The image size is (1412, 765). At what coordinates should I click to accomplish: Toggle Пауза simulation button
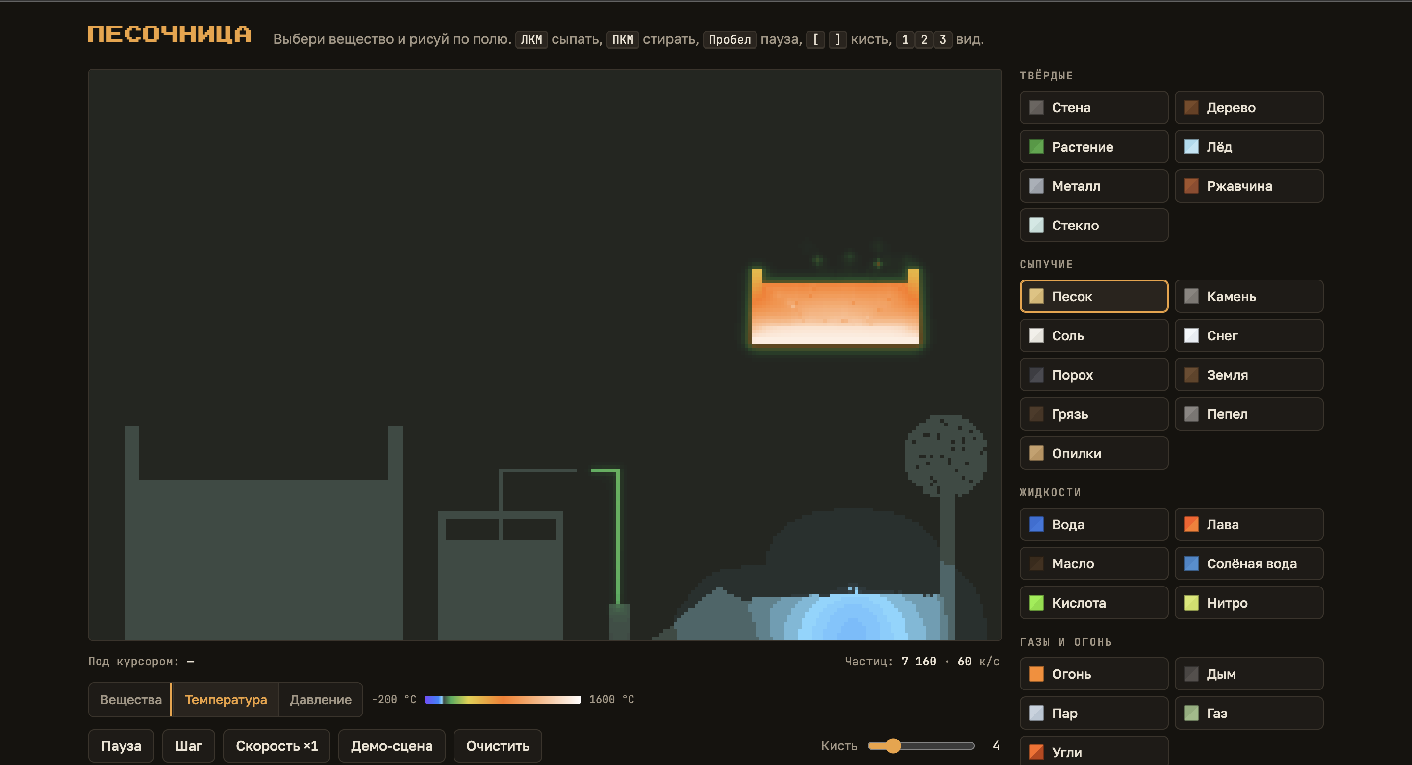click(x=121, y=746)
